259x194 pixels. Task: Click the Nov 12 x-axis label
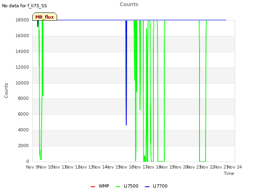(x=73, y=167)
